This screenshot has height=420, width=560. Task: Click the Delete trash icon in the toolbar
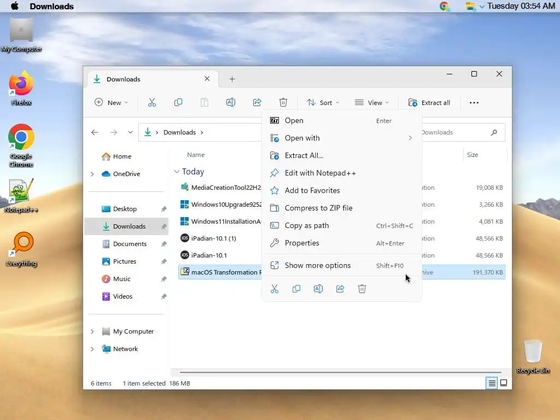click(283, 102)
